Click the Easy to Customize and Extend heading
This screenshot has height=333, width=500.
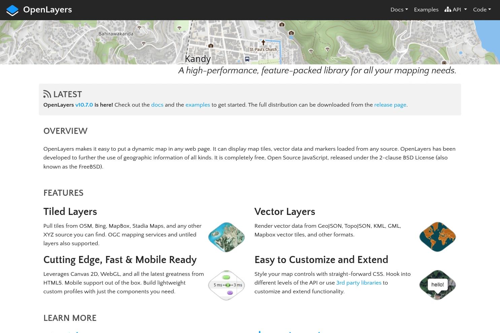click(x=321, y=260)
